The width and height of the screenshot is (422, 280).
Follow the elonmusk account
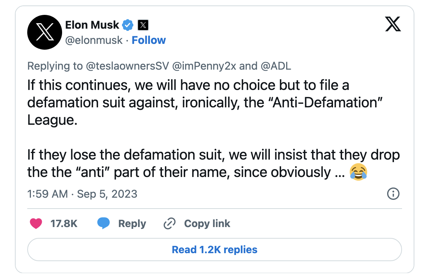(149, 40)
